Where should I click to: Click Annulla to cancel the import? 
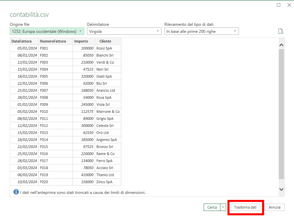[x=274, y=207]
